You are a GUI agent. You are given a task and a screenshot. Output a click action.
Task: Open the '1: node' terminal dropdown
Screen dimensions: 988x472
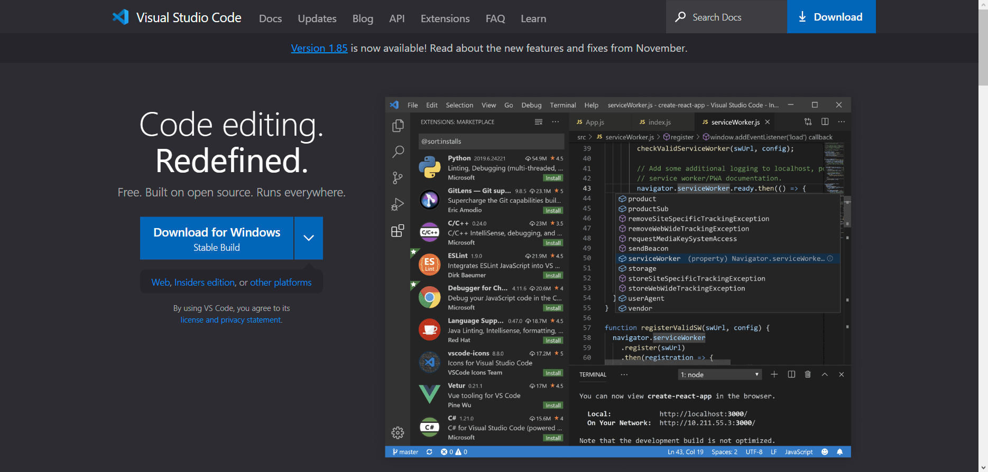point(719,374)
